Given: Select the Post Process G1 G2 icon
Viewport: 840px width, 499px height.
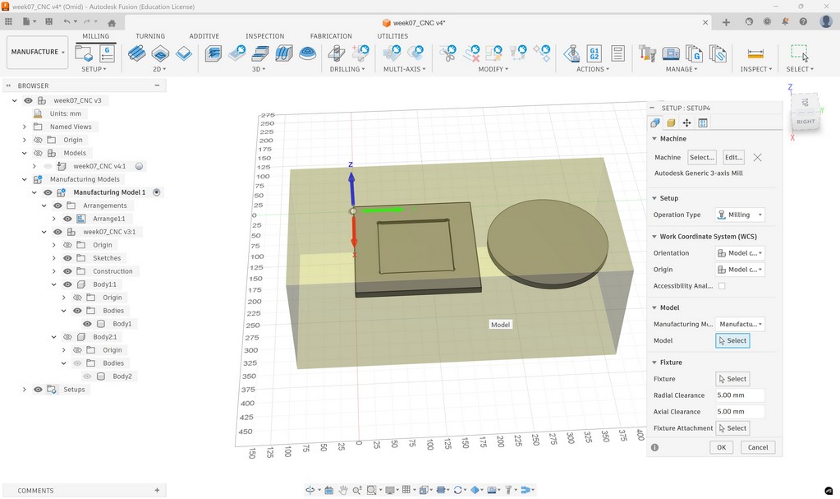Looking at the screenshot, I should (593, 53).
